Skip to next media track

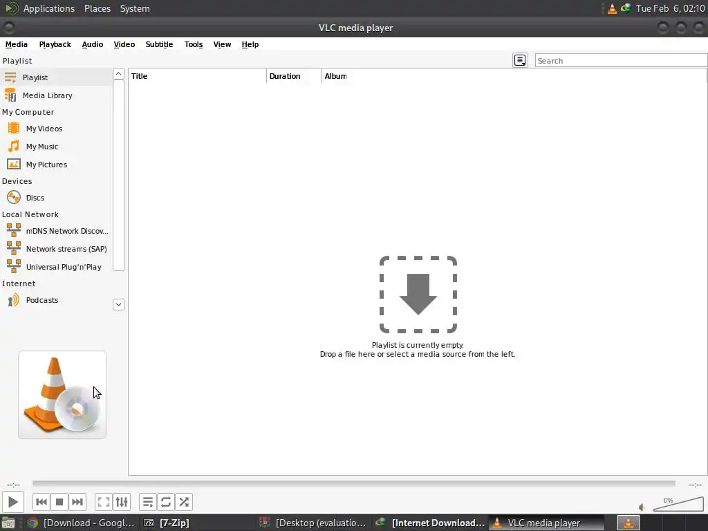click(77, 502)
